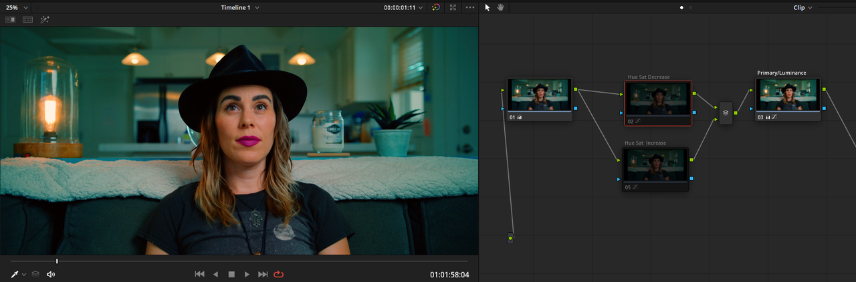Open the 25% viewer zoom dropdown

pyautogui.click(x=17, y=7)
